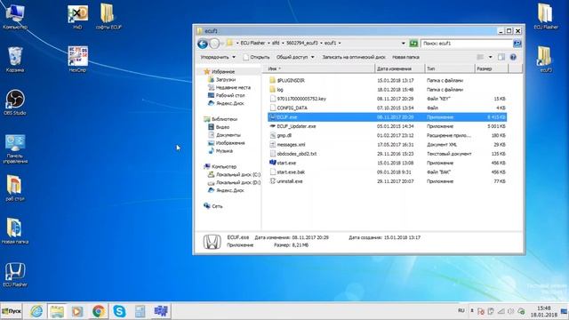The image size is (569, 320).
Task: Expand the Упорядочить menu
Action: coord(218,57)
